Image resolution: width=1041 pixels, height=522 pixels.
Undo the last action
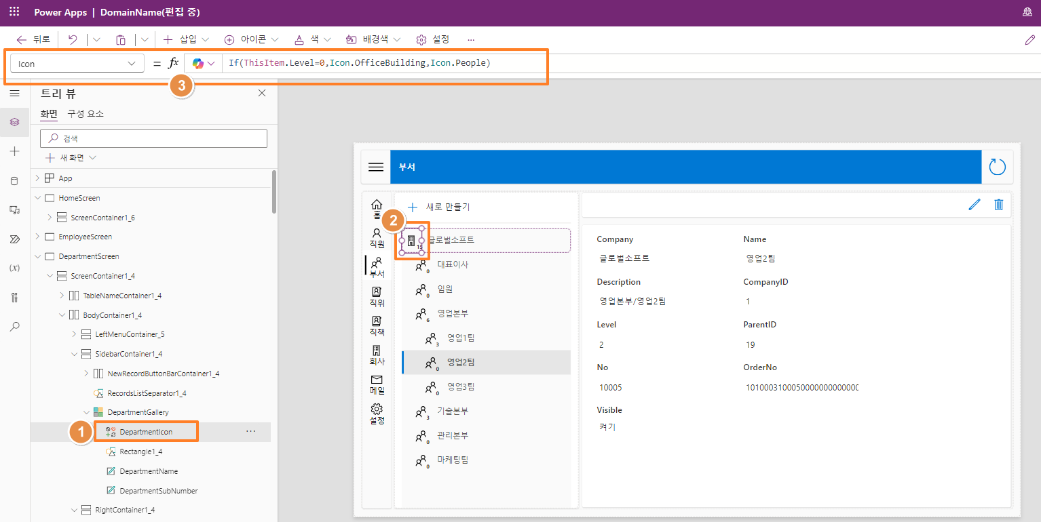pyautogui.click(x=73, y=40)
